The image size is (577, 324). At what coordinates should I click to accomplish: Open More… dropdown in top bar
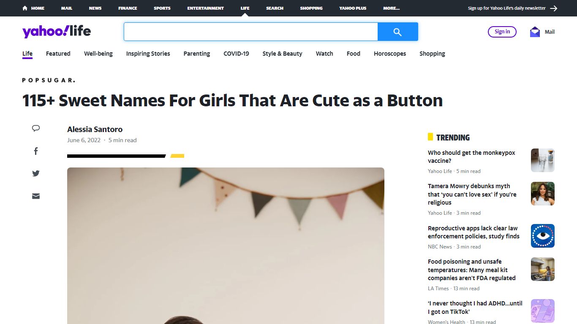coord(391,8)
